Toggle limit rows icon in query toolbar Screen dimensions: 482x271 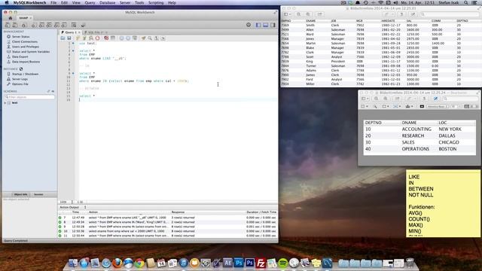point(113,38)
